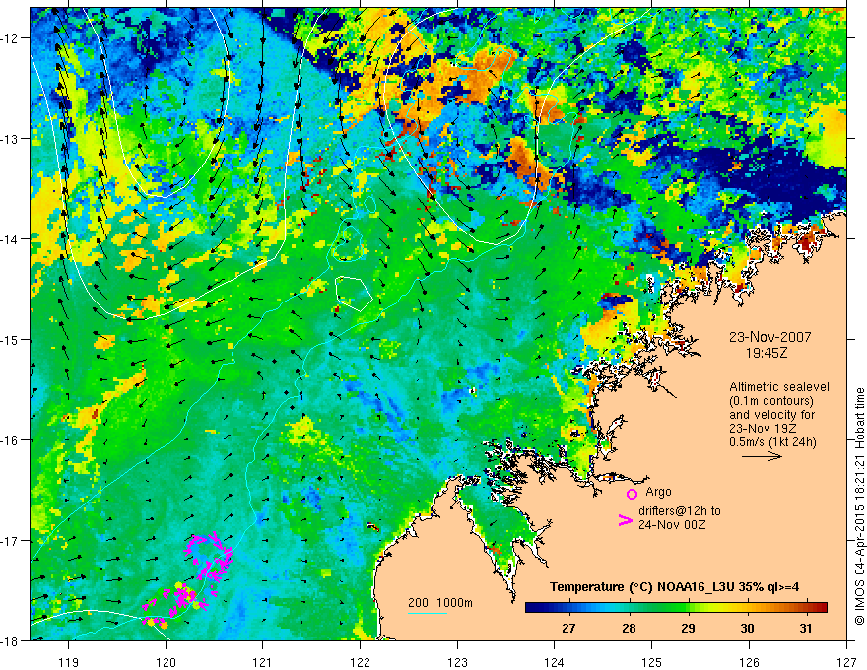Screen dimensions: 867x670
Task: Select the temperature color bar
Action: click(x=676, y=607)
